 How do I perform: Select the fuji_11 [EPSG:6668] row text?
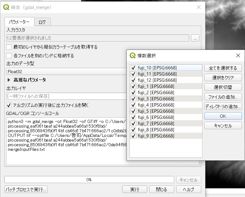[157, 74]
